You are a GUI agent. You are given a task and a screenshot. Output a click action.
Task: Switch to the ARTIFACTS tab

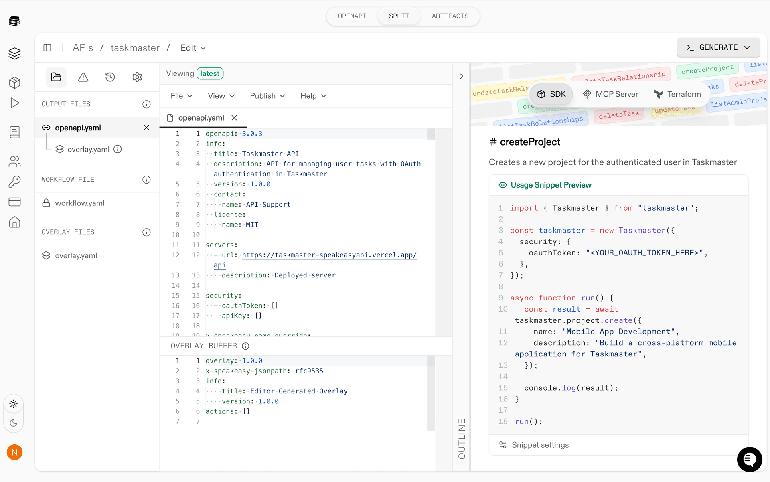click(x=450, y=16)
